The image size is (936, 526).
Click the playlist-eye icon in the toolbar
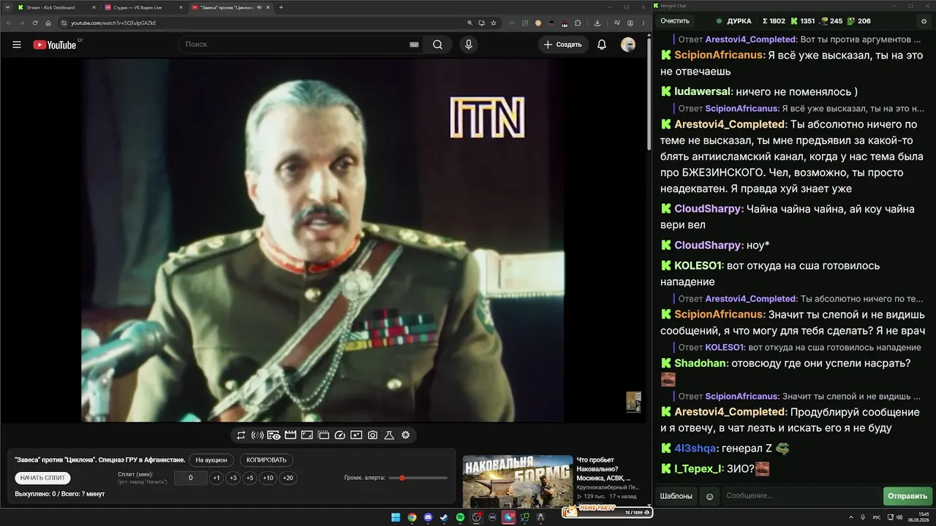coord(273,435)
